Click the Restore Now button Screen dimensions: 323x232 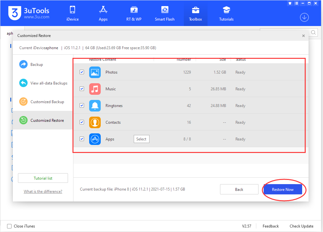pos(284,189)
